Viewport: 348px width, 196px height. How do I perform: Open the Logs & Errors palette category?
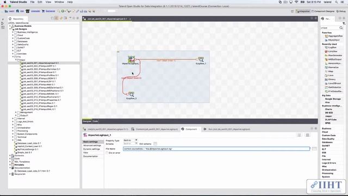click(328, 163)
